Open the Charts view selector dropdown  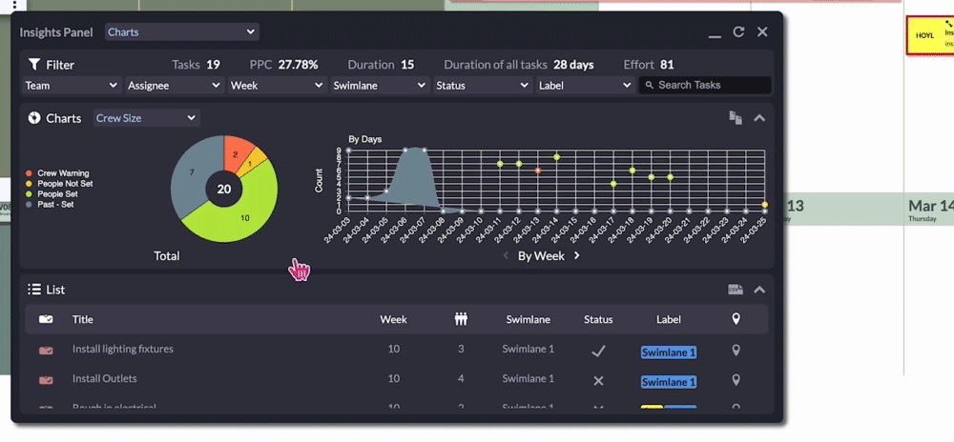coord(182,31)
